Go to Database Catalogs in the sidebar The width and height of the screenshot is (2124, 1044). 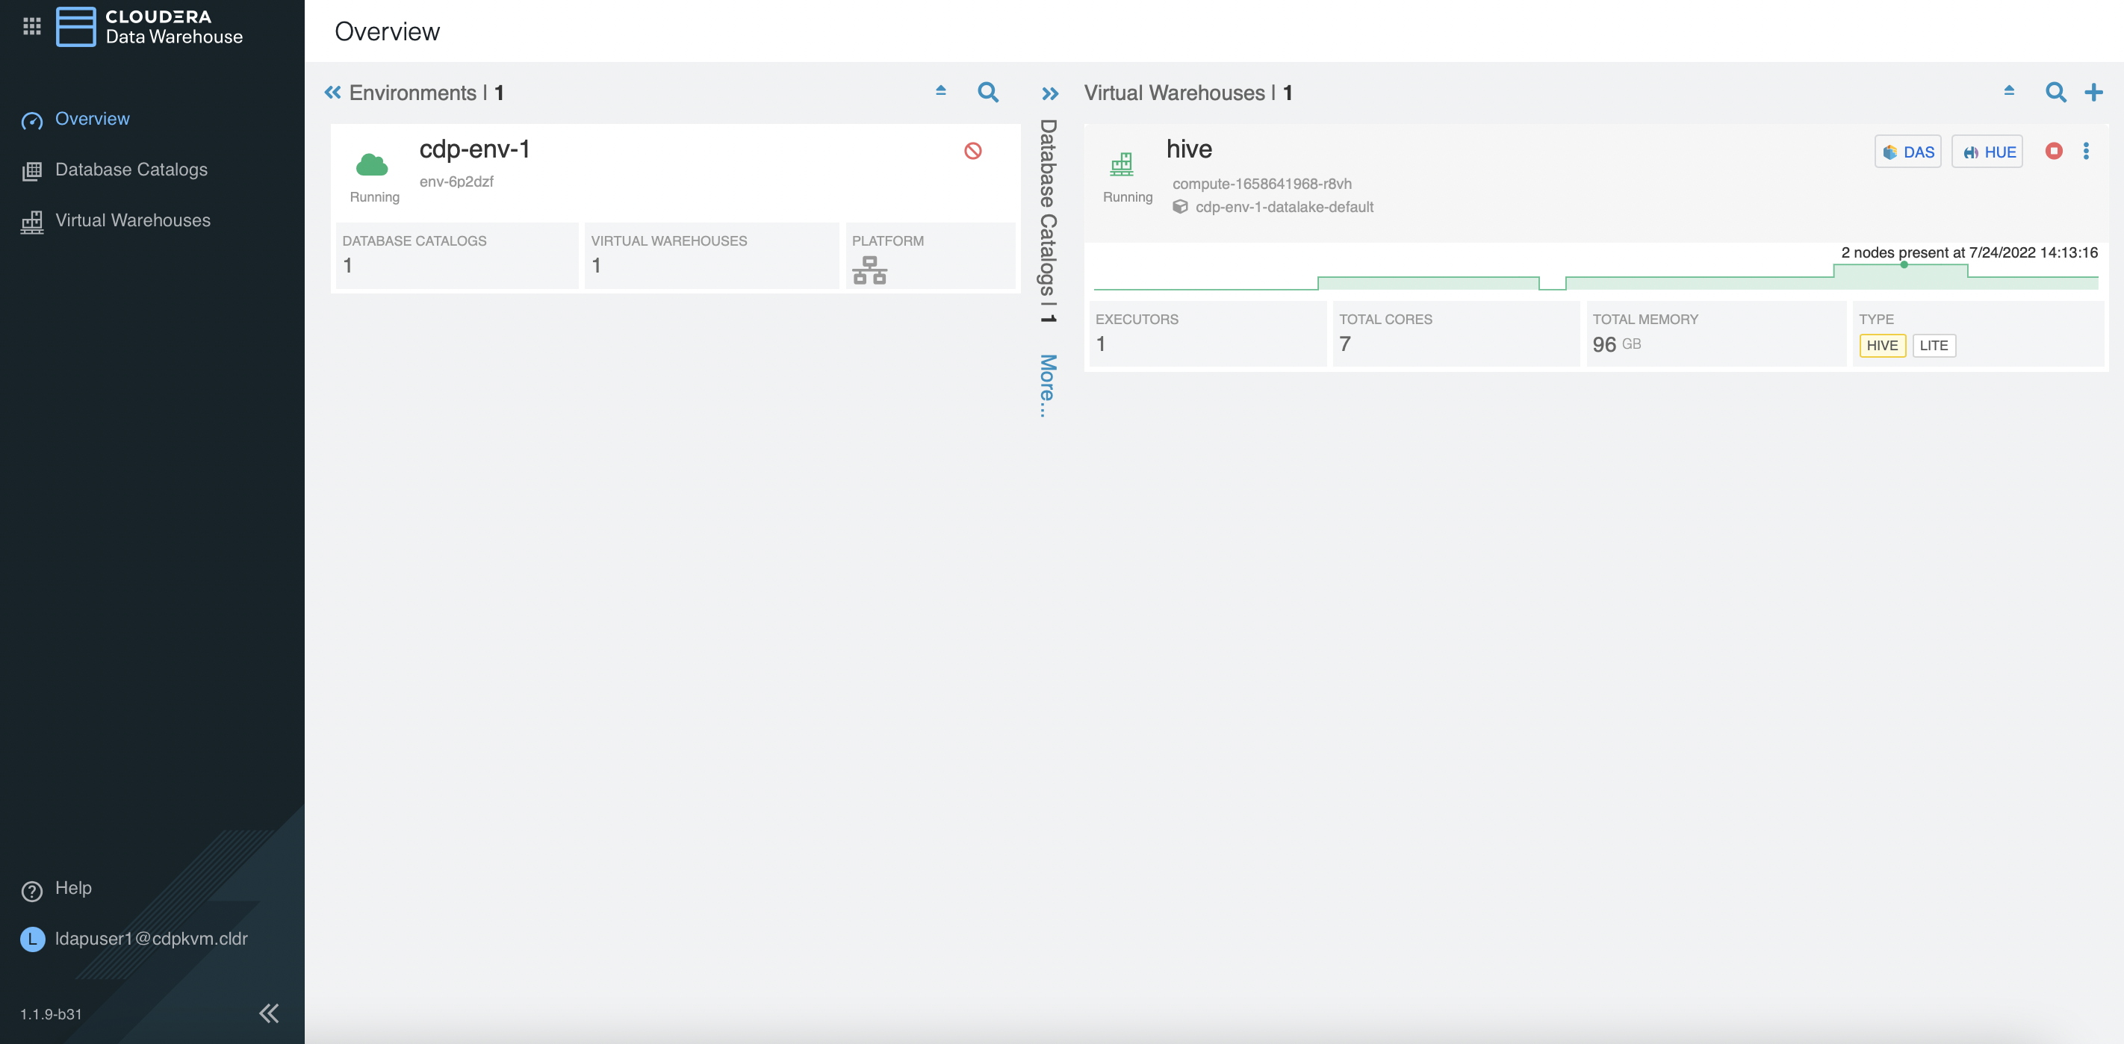tap(130, 170)
